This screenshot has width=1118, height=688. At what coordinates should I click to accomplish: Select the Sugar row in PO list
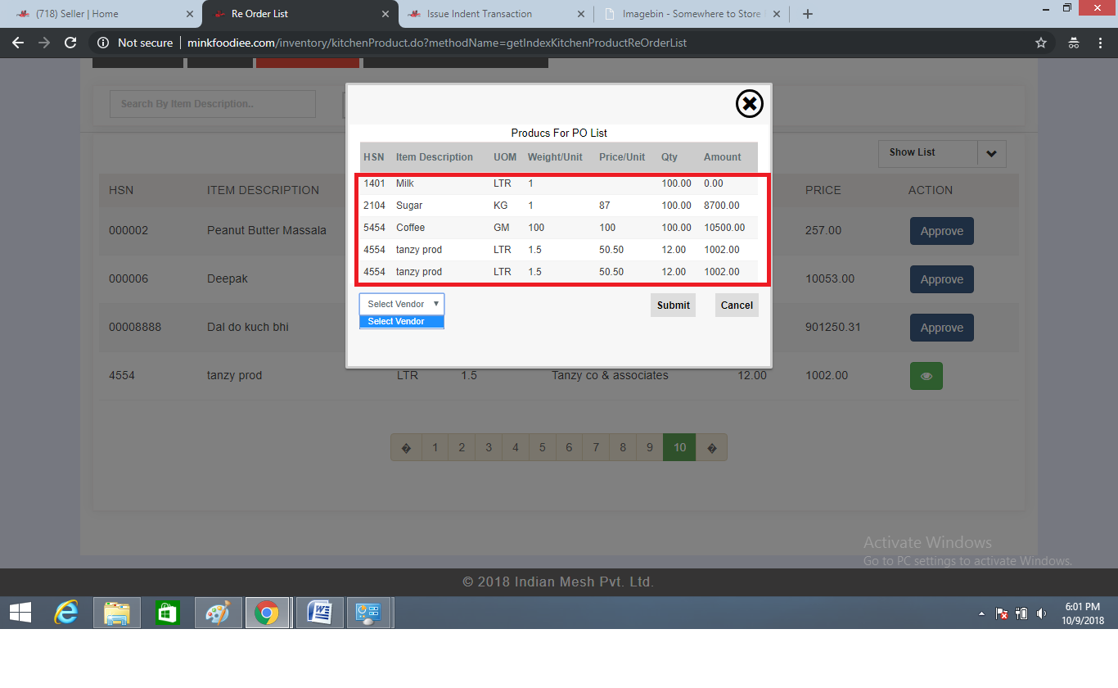(x=559, y=206)
